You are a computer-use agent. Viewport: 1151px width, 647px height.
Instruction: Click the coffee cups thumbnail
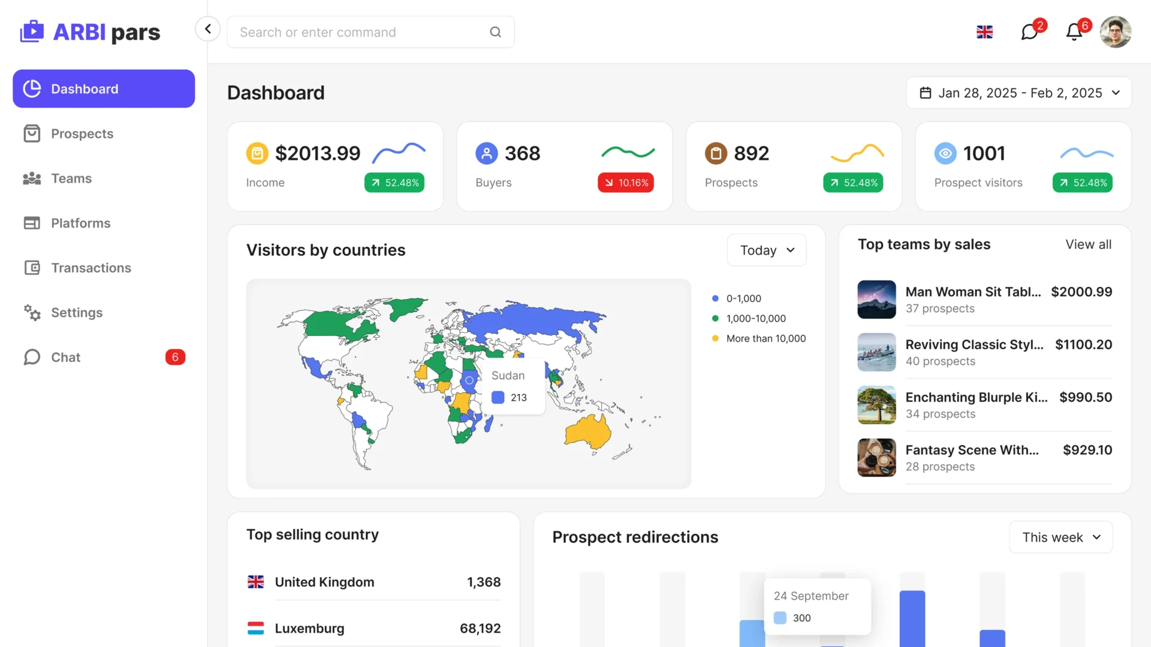tap(876, 458)
